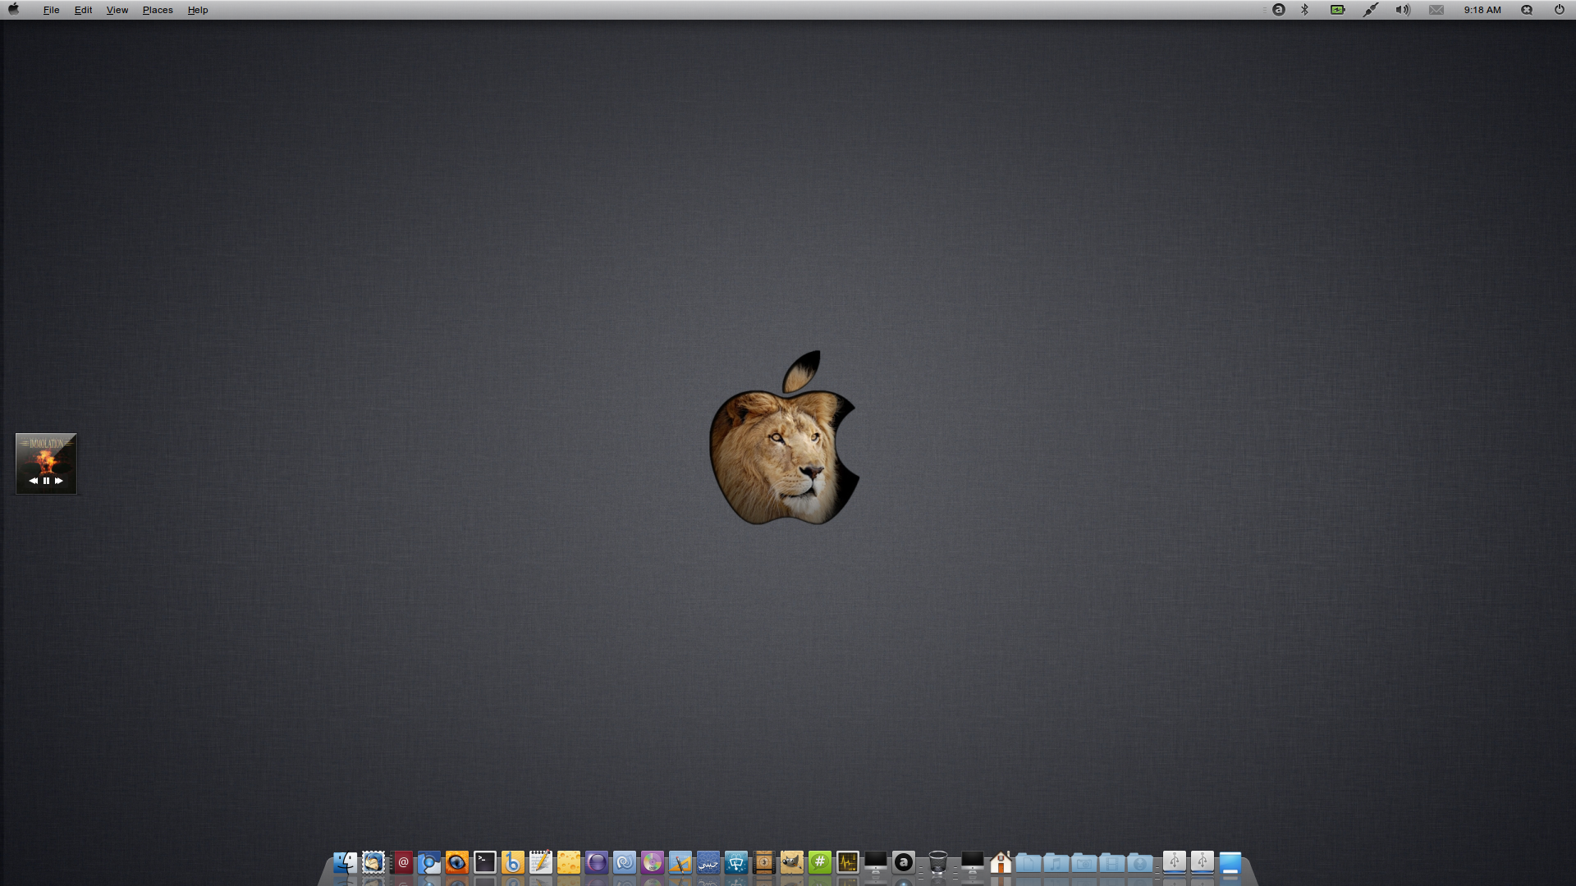Launch Chromium browser from the dock
Viewport: 1576px width, 886px height.
pyautogui.click(x=429, y=863)
